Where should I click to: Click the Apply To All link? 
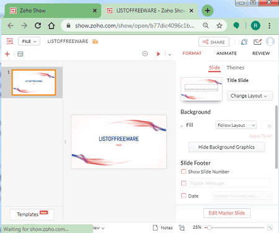coord(260,136)
